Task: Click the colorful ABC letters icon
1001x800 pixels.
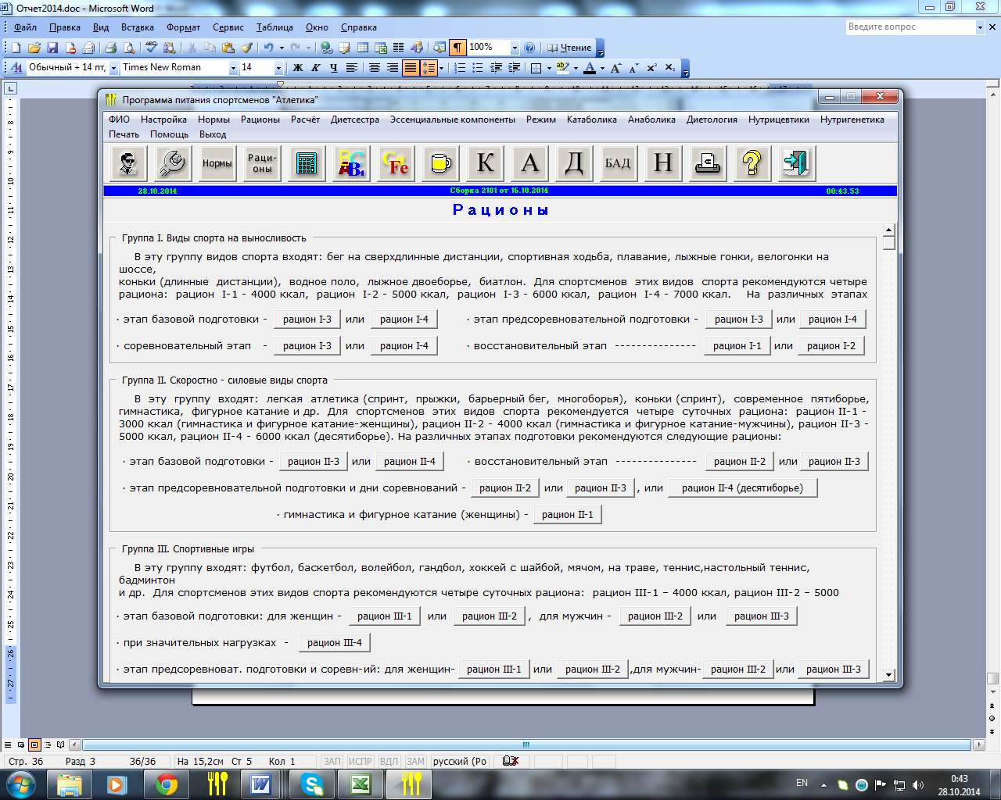Action: [351, 163]
